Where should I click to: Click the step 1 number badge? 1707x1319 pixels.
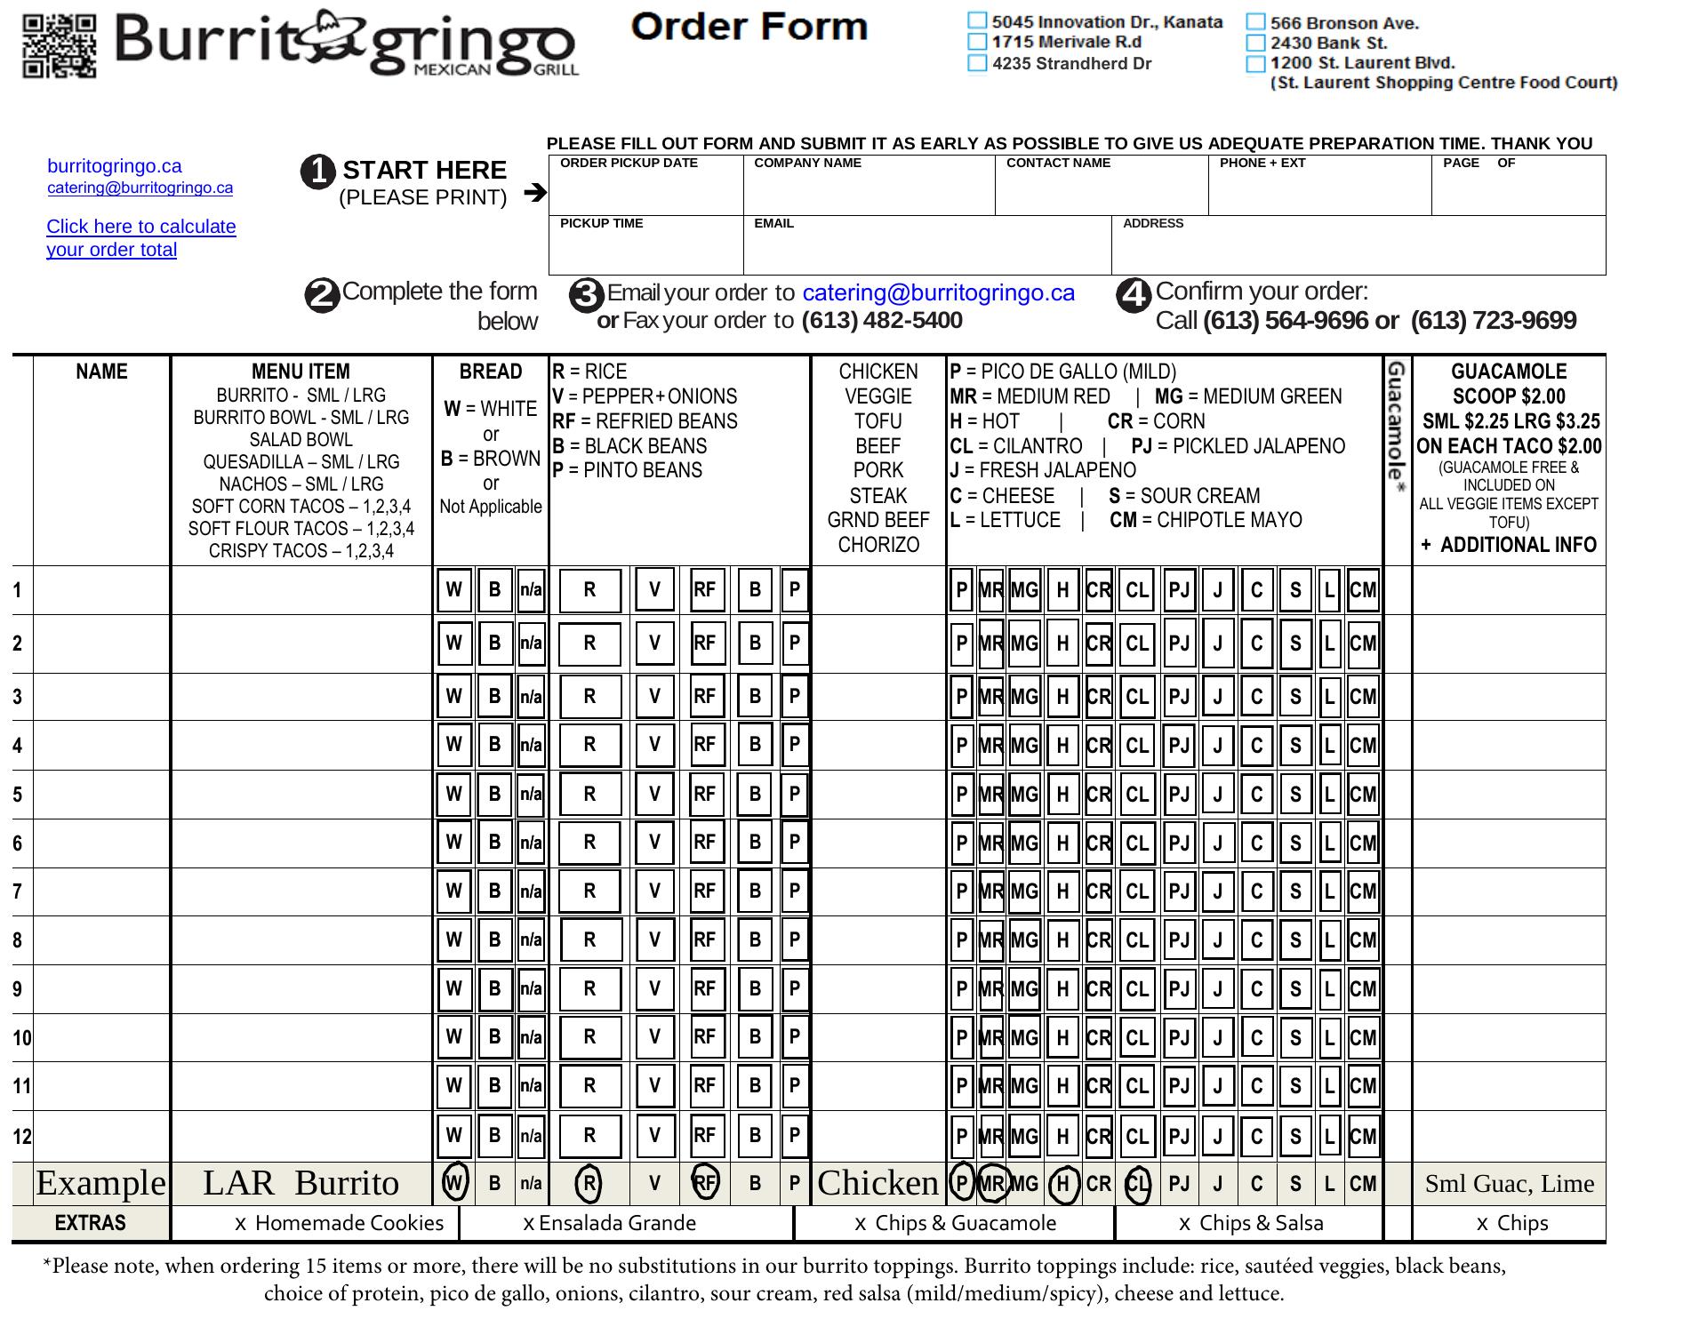318,172
